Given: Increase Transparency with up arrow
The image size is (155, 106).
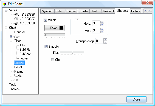Looking at the screenshot, I should pyautogui.click(x=105, y=39).
